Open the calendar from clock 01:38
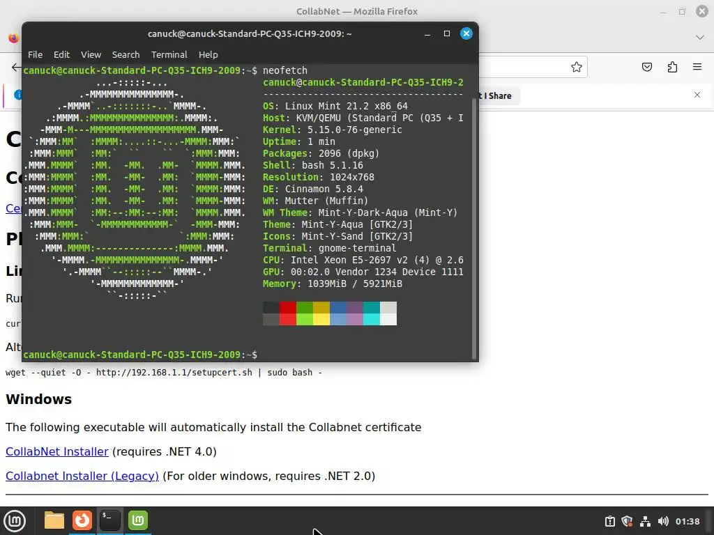 [687, 521]
